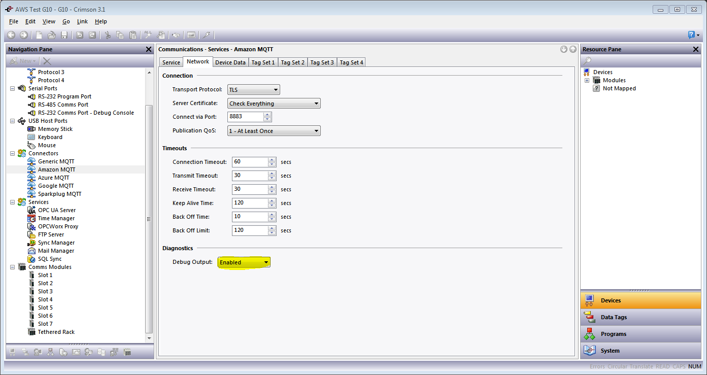Click the lightning bolt update icon
707x375 pixels.
[207, 35]
